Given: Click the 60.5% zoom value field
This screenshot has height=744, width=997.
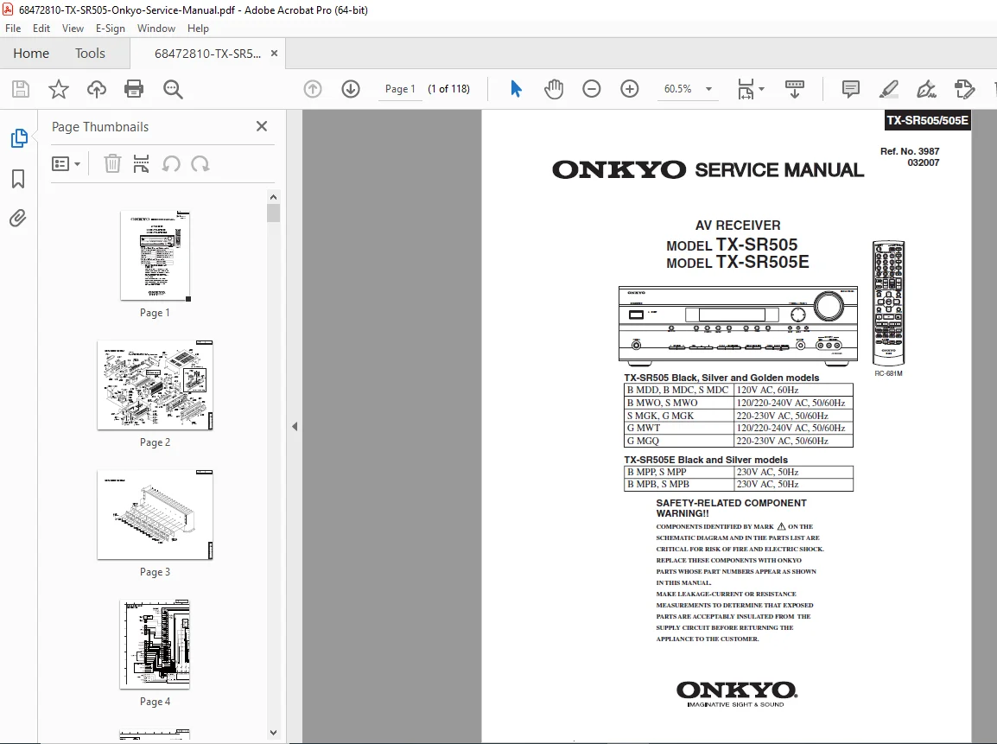Looking at the screenshot, I should click(x=678, y=89).
